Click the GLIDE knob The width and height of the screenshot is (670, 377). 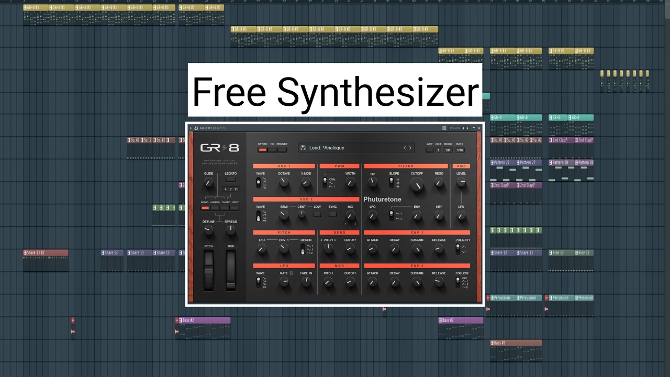point(208,183)
